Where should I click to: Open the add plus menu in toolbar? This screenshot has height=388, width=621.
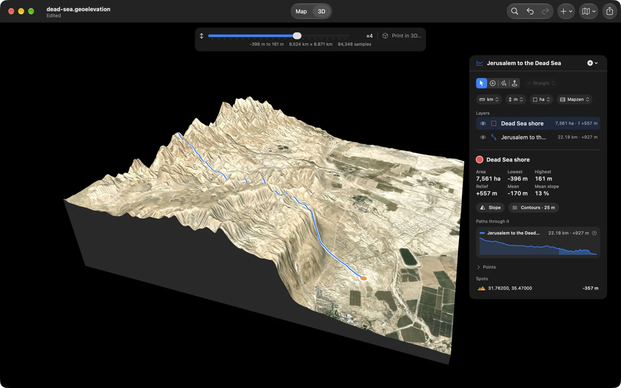[566, 11]
